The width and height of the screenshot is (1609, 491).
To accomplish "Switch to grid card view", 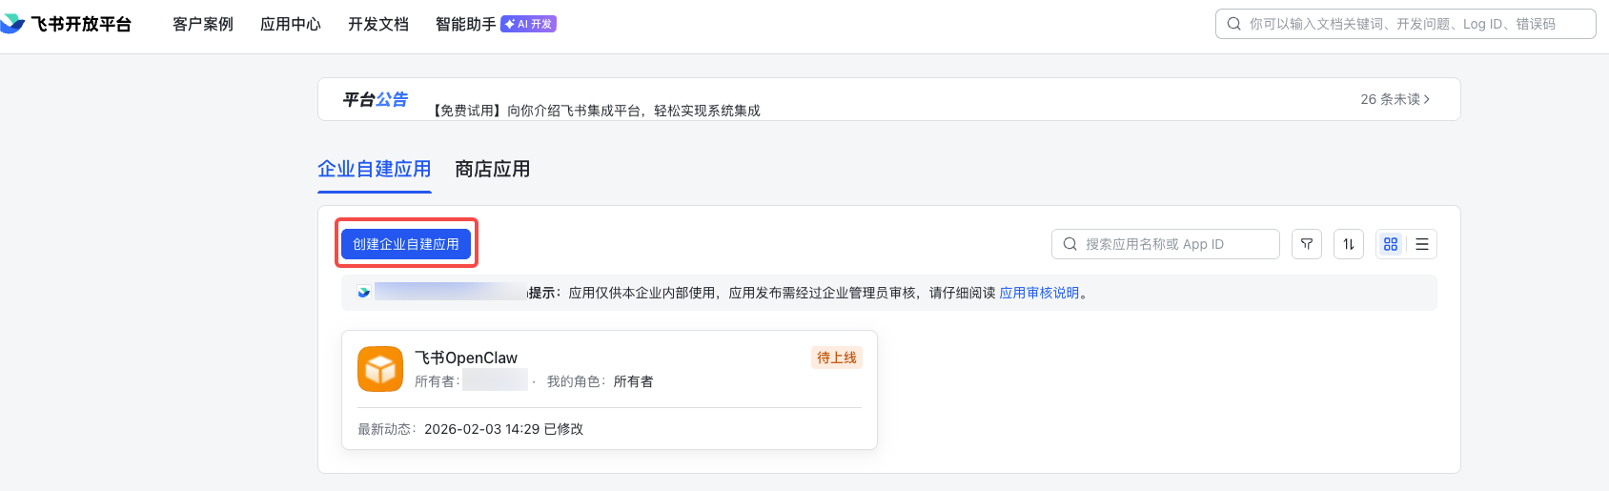I will (1391, 244).
